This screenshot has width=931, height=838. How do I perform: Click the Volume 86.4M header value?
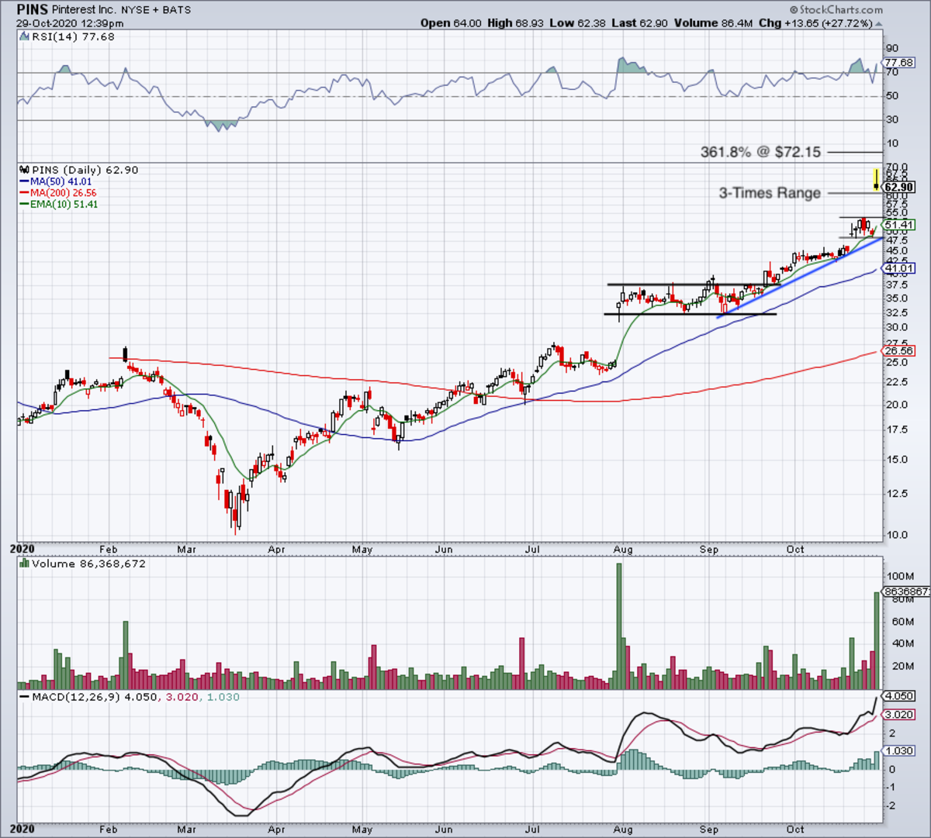point(713,23)
